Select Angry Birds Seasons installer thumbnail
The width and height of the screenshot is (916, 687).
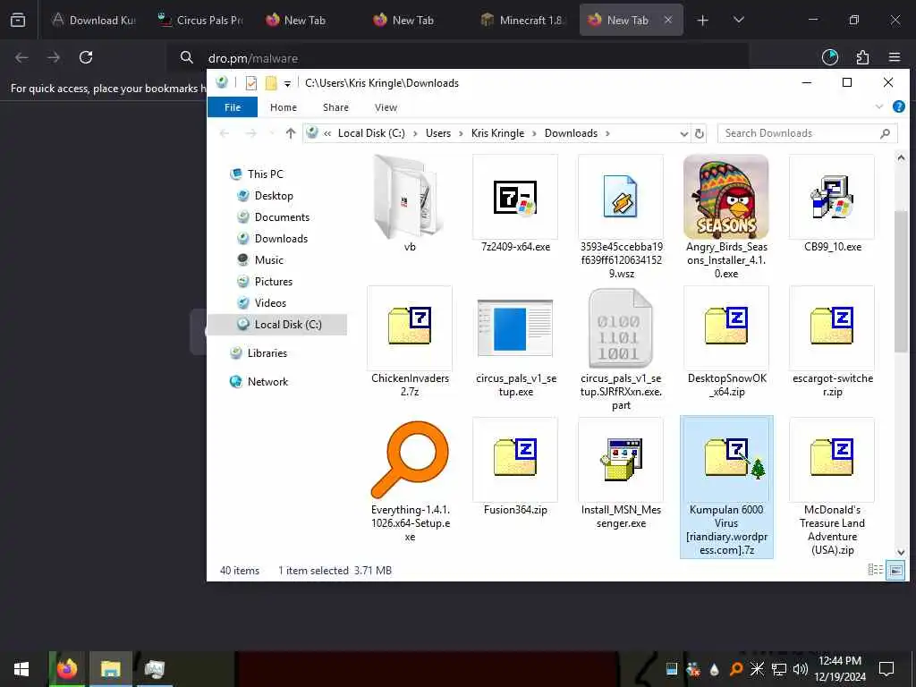click(726, 197)
